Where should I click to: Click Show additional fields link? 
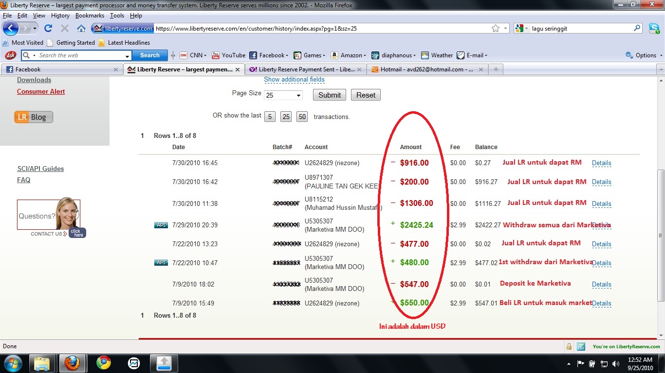click(294, 80)
